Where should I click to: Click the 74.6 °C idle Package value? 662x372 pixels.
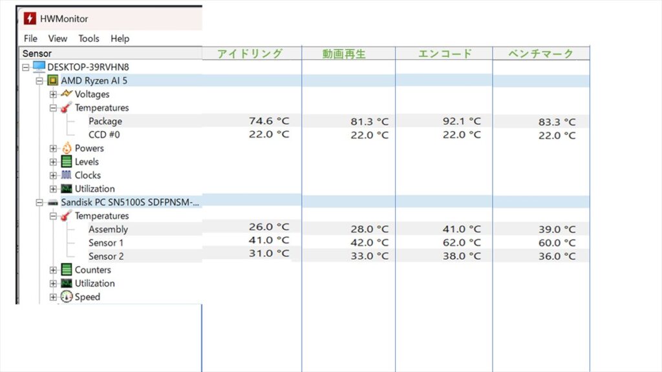pyautogui.click(x=269, y=121)
